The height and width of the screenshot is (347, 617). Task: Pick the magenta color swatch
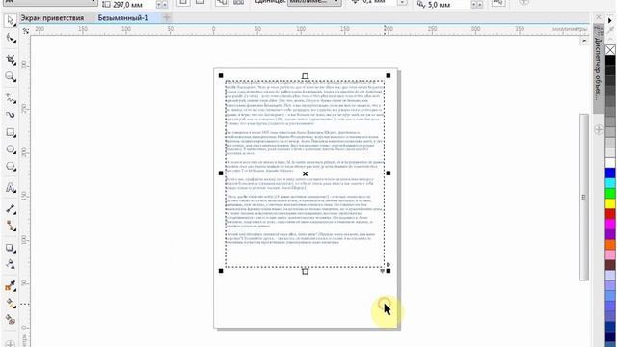point(610,224)
